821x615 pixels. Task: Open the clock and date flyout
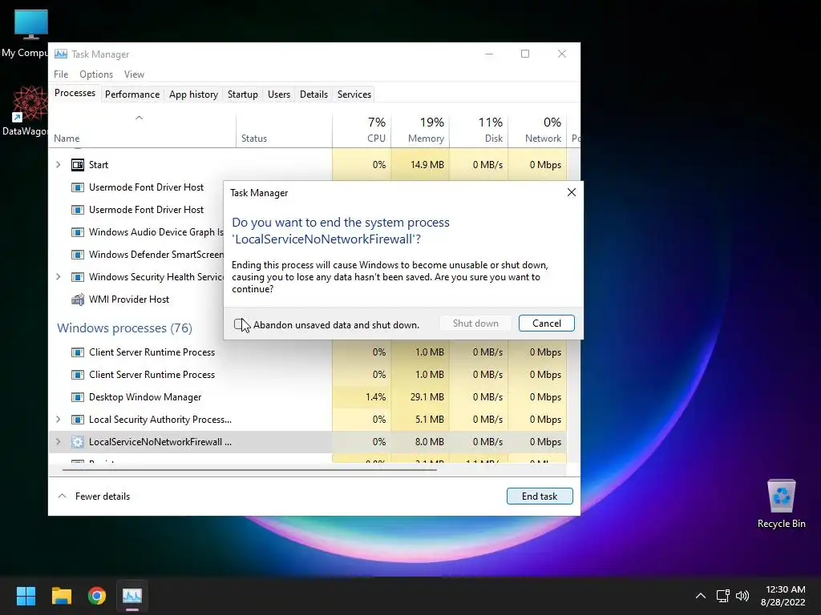(x=783, y=596)
